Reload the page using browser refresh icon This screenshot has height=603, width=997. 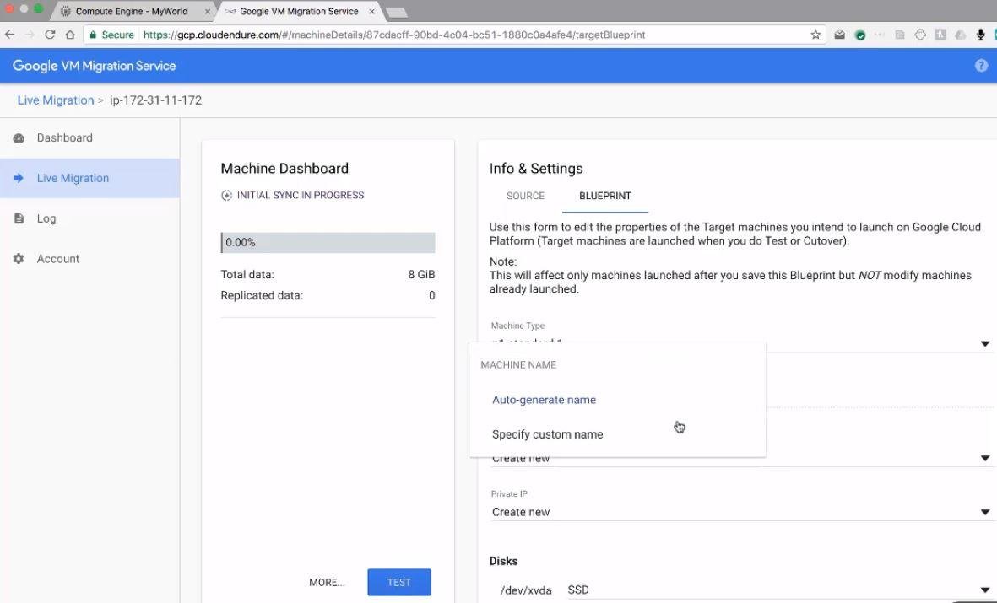click(50, 35)
